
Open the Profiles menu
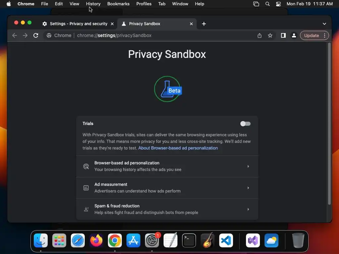point(144,4)
